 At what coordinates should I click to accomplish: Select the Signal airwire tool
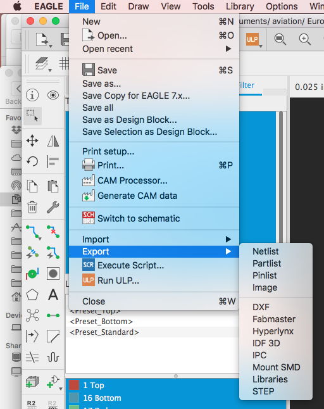[x=53, y=315]
